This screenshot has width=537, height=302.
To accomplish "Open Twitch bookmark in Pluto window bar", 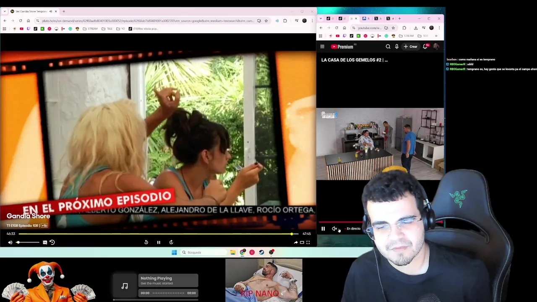I will 29,29.
